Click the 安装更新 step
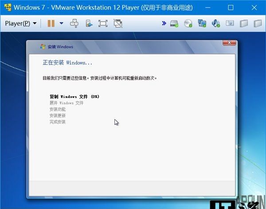The width and height of the screenshot is (266, 209). (x=58, y=115)
